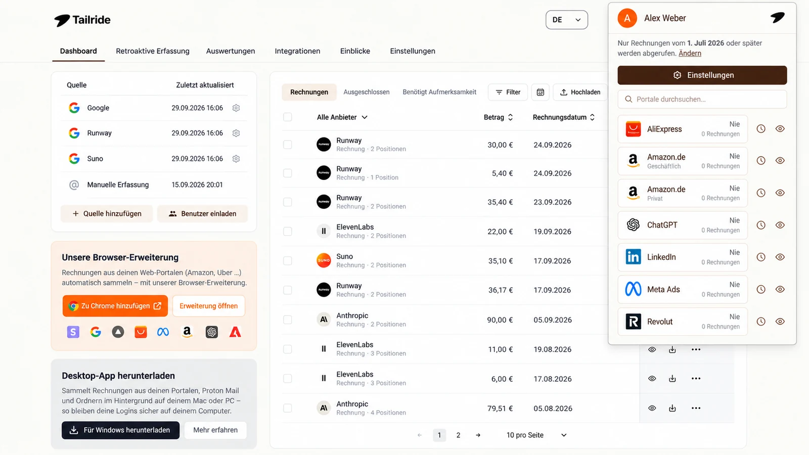The image size is (809, 455).
Task: Toggle visibility eye for LinkedIn portal
Action: point(780,257)
